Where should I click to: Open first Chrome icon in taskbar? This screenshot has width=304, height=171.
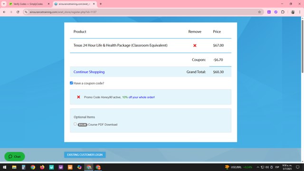coord(33,167)
